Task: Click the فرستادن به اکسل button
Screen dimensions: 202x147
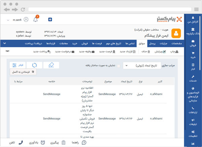Action: tap(23, 72)
